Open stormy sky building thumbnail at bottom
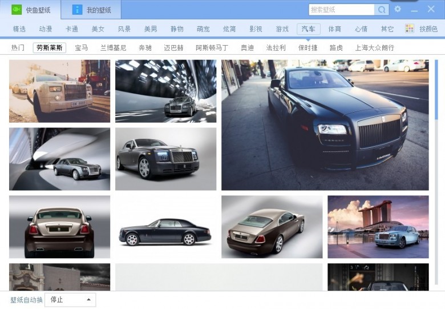This screenshot has height=309, width=445. [59, 277]
